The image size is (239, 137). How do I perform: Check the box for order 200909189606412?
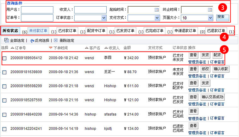(x=4, y=58)
